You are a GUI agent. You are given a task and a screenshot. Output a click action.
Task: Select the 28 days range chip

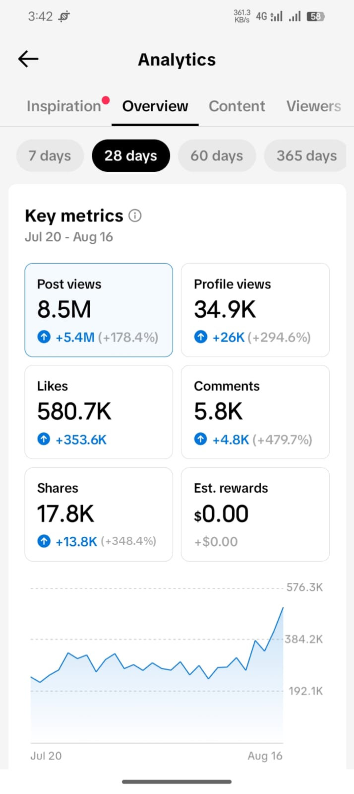pos(131,155)
